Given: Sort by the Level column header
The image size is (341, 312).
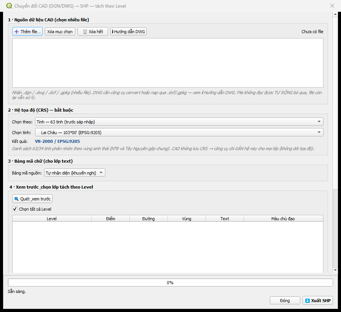Looking at the screenshot, I should click(x=52, y=219).
